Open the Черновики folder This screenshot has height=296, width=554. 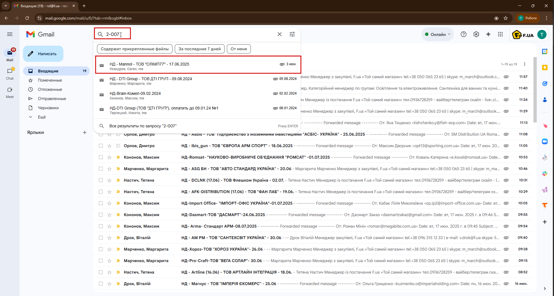(x=48, y=108)
